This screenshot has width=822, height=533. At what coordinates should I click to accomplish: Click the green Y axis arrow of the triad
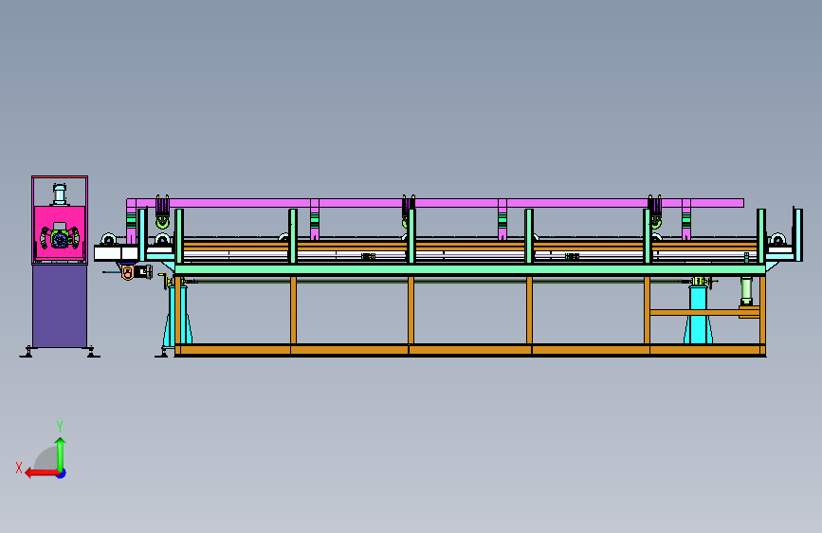[x=61, y=453]
